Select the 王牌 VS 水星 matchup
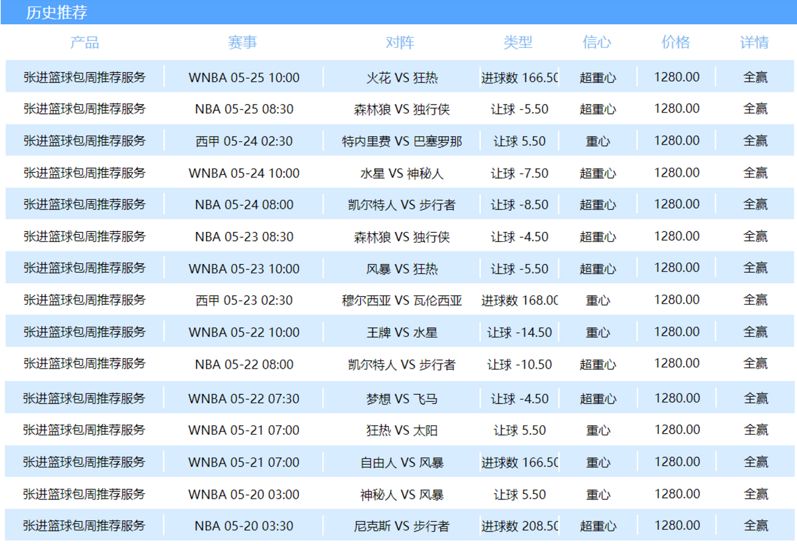This screenshot has height=544, width=797. point(402,332)
